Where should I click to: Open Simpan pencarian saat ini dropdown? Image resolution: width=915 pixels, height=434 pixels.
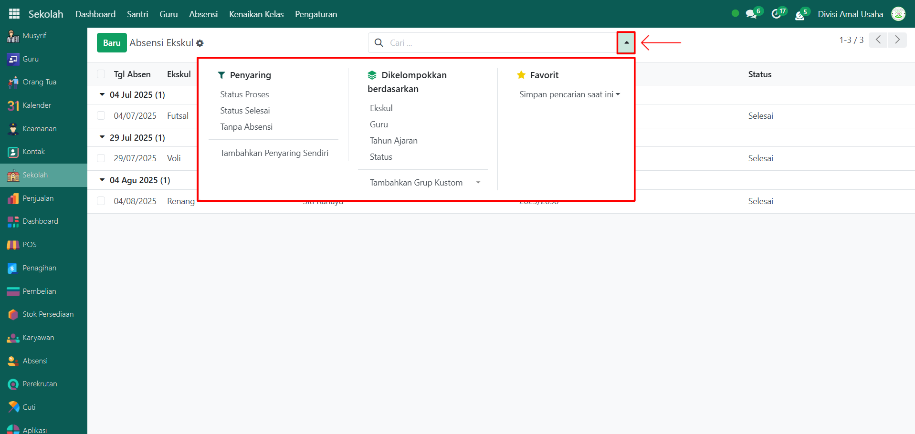pyautogui.click(x=569, y=94)
